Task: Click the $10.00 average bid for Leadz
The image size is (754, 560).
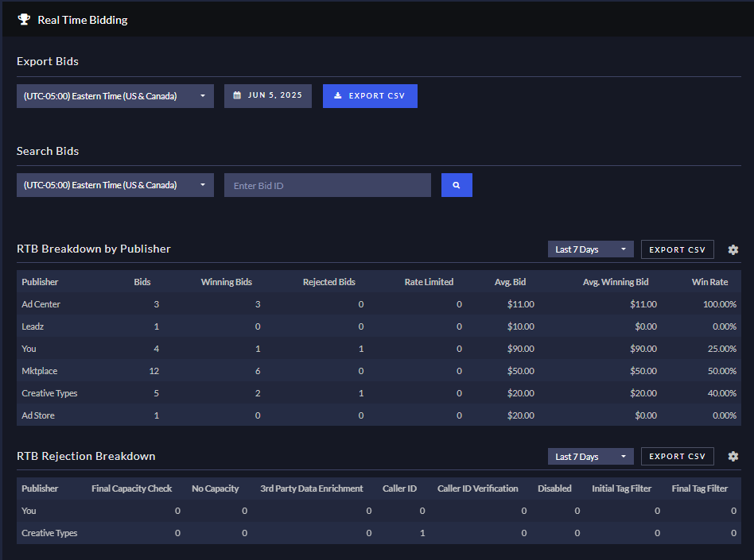Action: 521,326
